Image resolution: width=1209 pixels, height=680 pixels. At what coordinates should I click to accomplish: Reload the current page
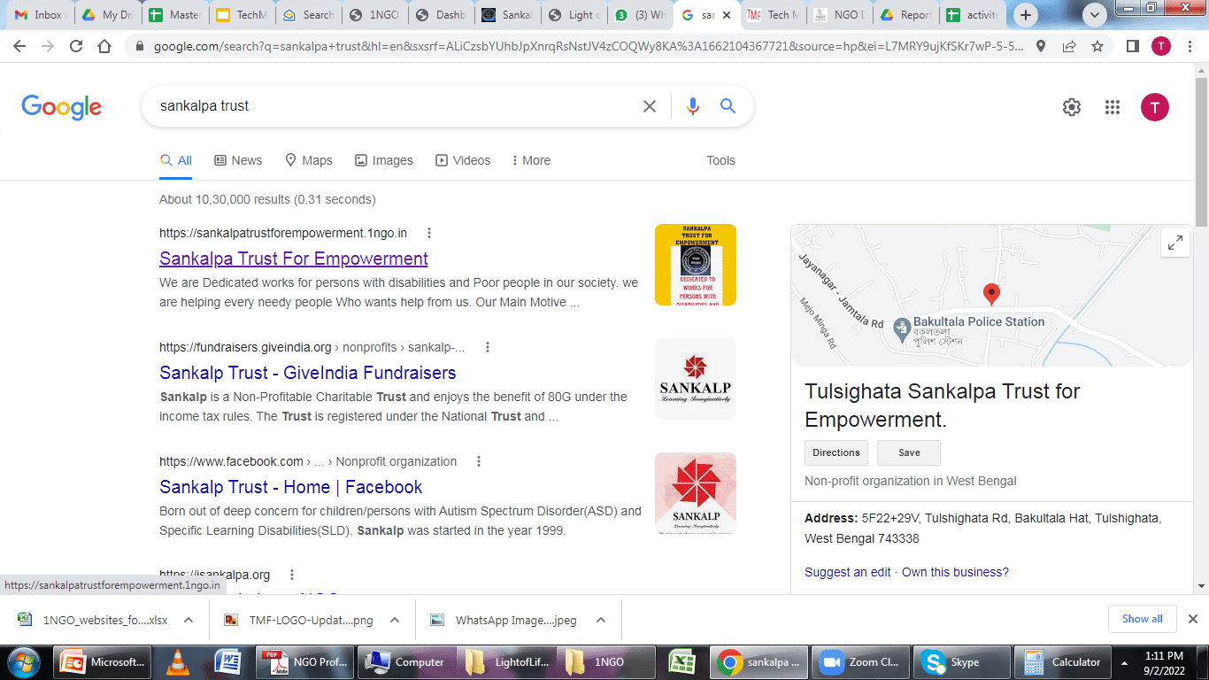click(x=76, y=46)
